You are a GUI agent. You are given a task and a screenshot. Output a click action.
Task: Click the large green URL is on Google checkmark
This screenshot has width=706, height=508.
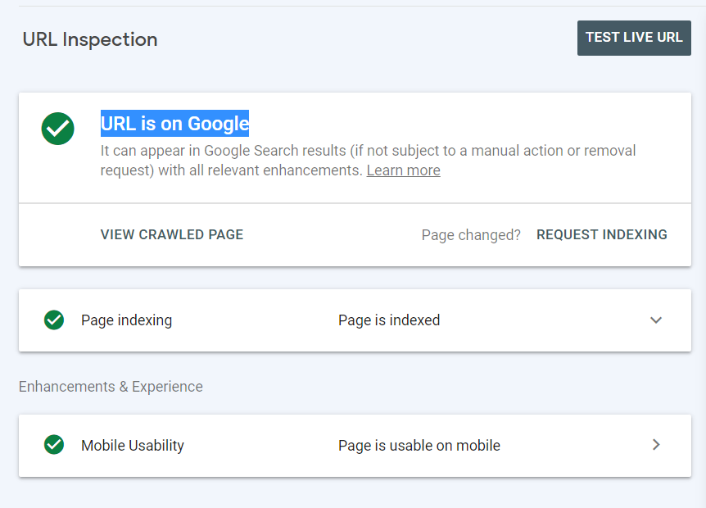click(x=57, y=129)
